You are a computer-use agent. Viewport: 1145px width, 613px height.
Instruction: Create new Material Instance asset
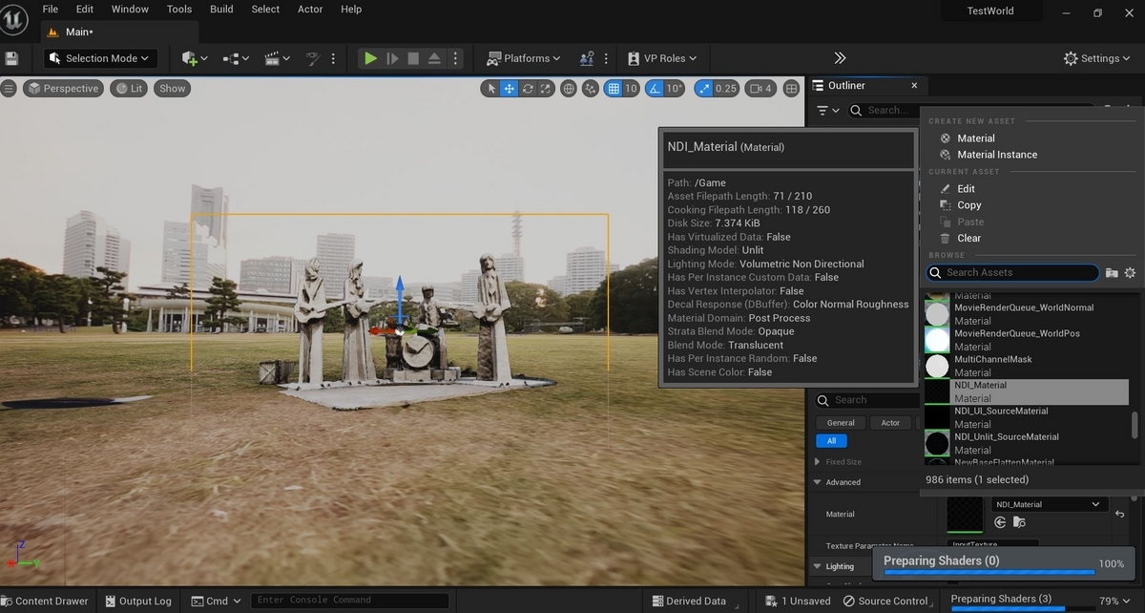pos(997,155)
